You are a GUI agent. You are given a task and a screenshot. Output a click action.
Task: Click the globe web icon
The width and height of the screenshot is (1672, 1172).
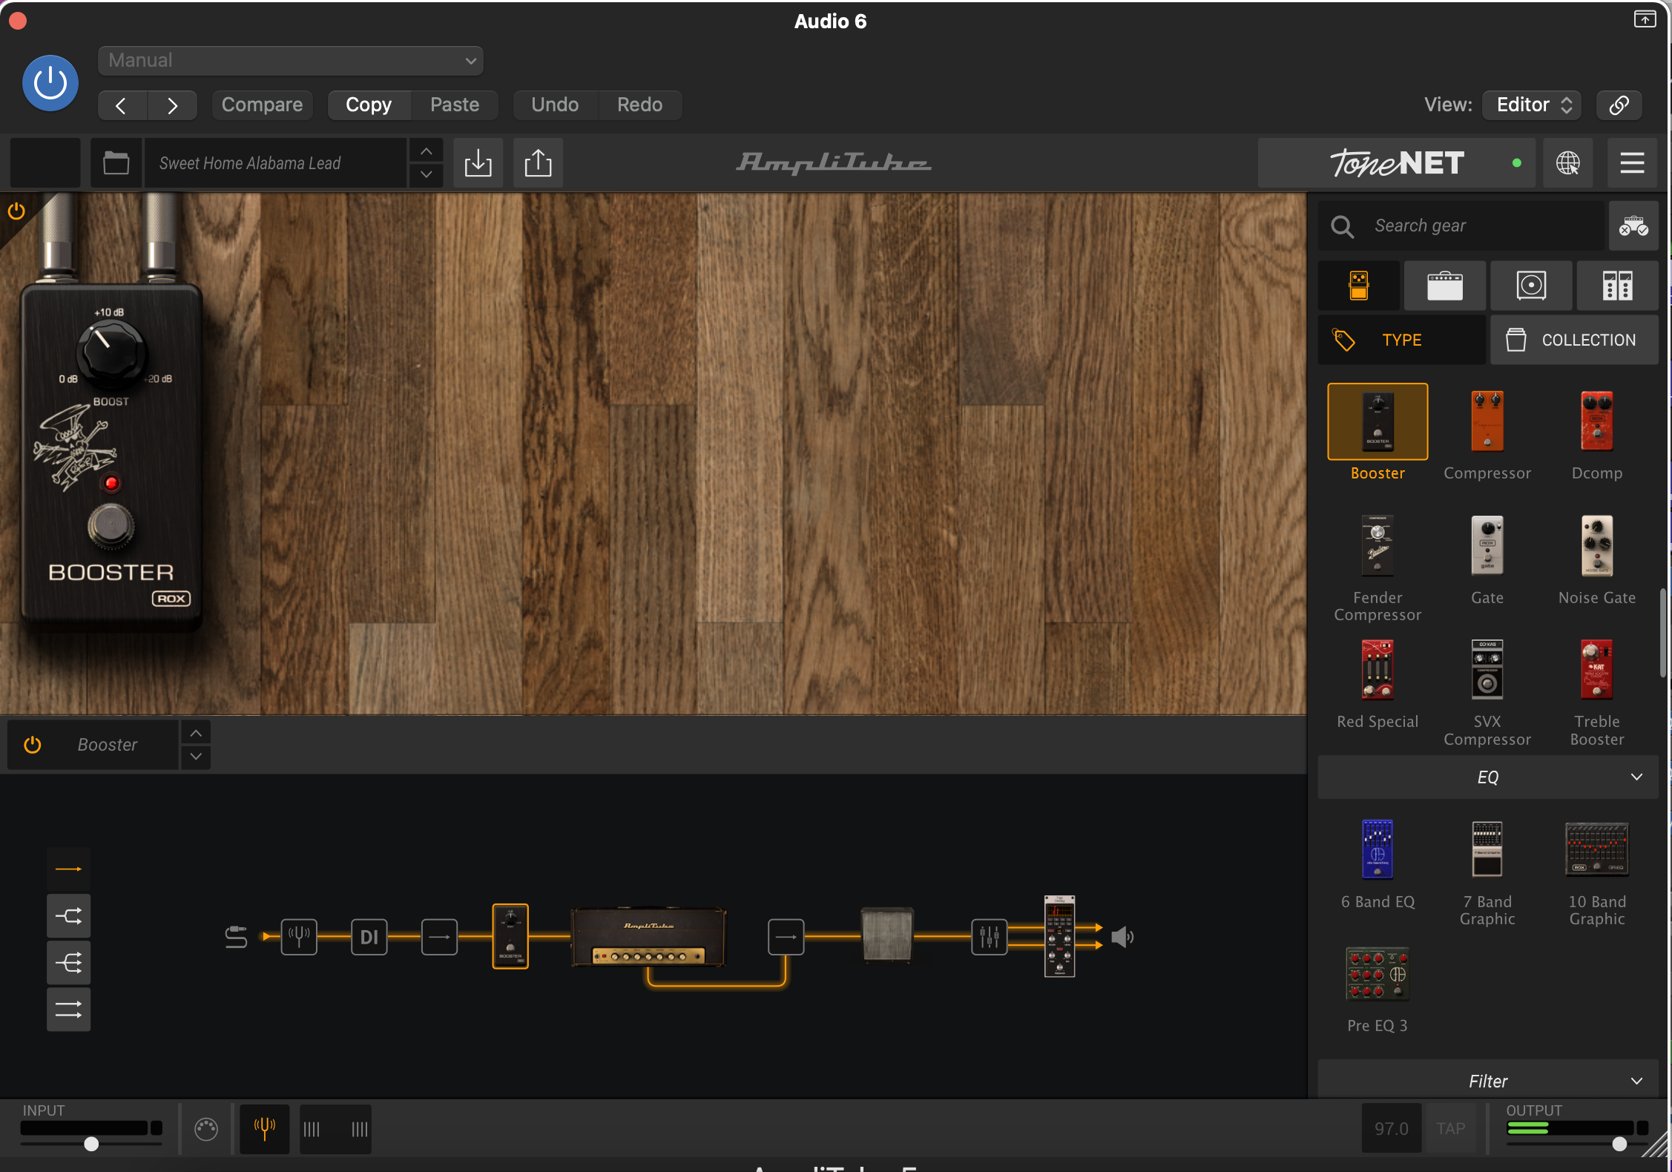point(1567,163)
